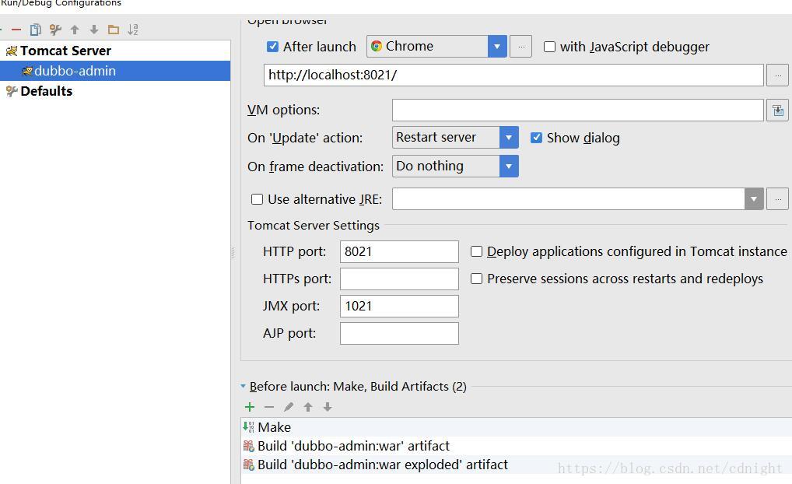Select dubbo-admin configuration
The image size is (792, 484).
(x=115, y=71)
